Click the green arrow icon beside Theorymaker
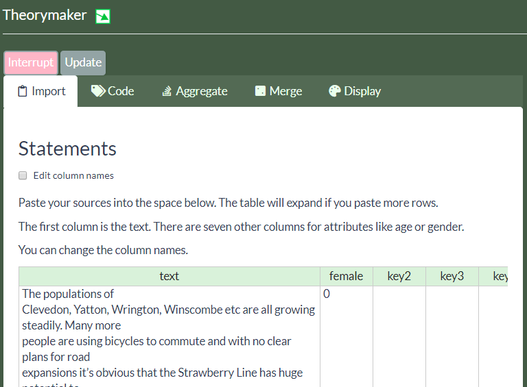This screenshot has height=387, width=527. click(x=103, y=16)
